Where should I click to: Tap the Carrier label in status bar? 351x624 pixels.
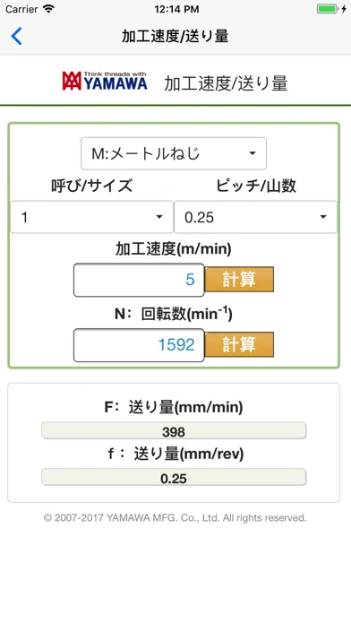point(21,9)
